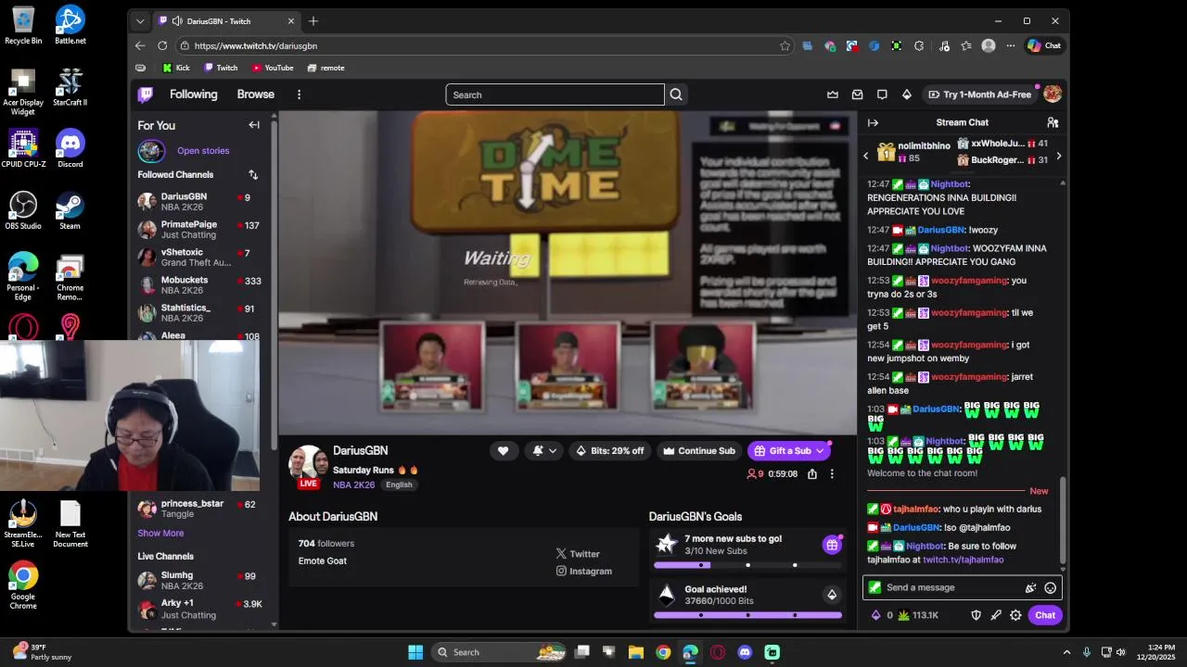This screenshot has width=1187, height=667.
Task: Collapse the For You sidebar
Action: pos(254,125)
